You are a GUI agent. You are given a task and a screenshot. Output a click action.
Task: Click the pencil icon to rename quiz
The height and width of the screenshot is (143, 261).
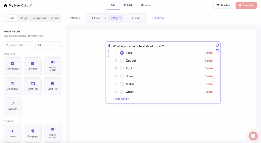click(31, 5)
